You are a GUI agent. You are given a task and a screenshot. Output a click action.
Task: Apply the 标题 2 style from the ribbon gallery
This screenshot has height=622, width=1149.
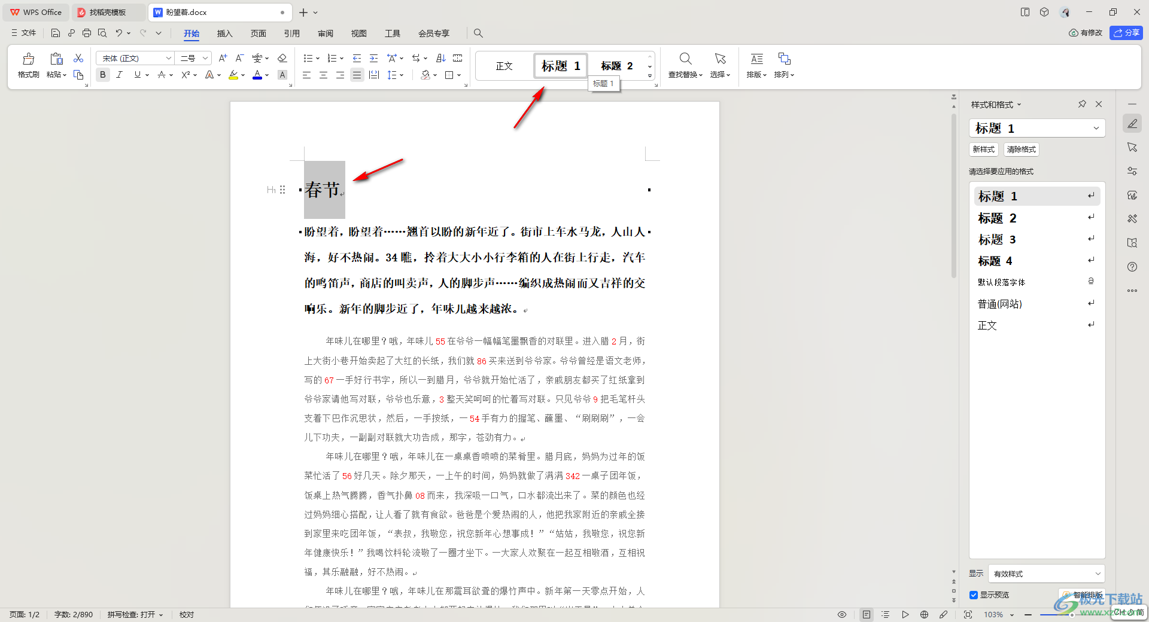[616, 66]
